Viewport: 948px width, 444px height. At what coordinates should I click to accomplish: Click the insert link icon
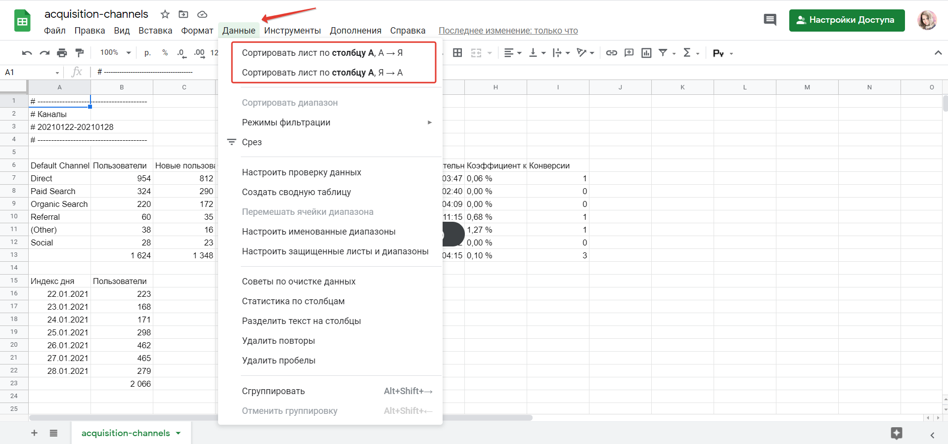click(612, 53)
